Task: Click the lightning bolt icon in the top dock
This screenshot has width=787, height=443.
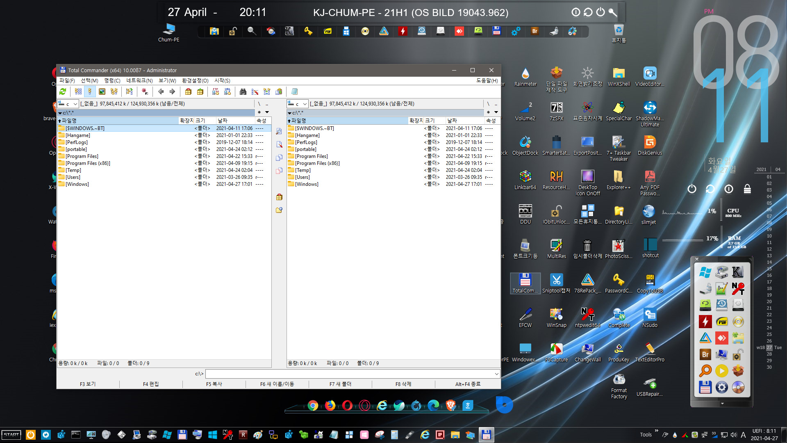Action: [x=403, y=31]
